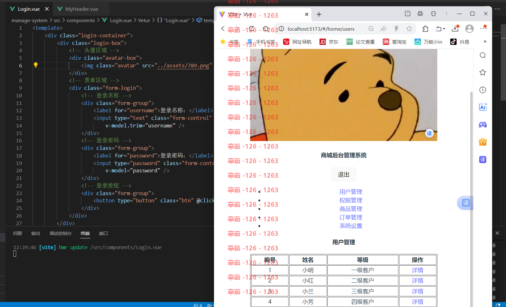Show more bookmarks with the double chevron
Viewport: 506px width, 307px height.
pos(485,41)
